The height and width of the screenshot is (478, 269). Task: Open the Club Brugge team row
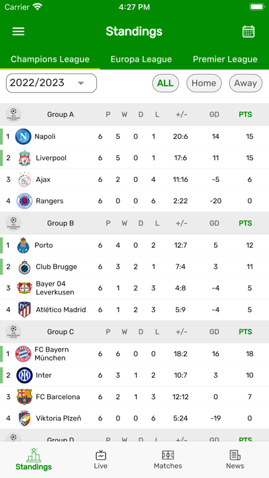(134, 266)
